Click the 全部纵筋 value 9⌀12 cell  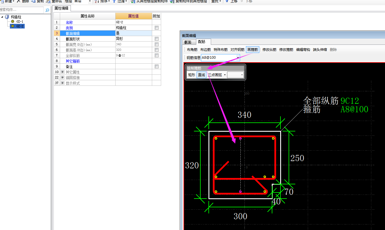(x=134, y=55)
